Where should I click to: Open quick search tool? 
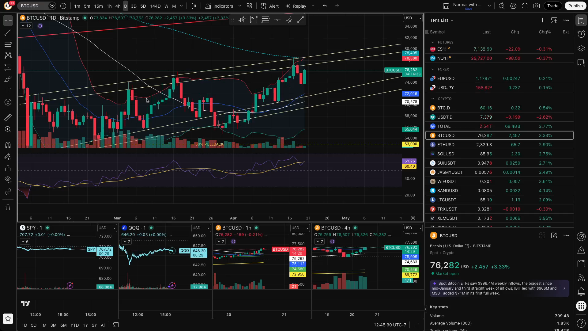pyautogui.click(x=501, y=6)
